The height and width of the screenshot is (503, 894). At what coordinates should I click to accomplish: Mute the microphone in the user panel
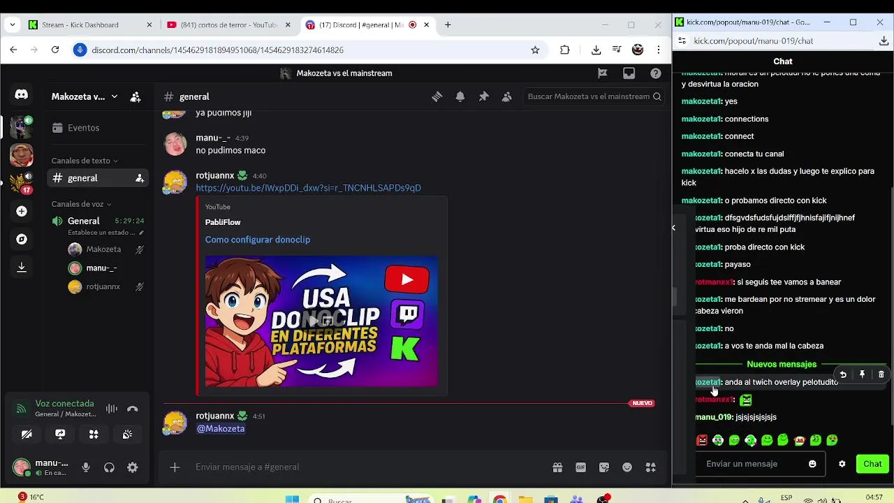(x=86, y=467)
